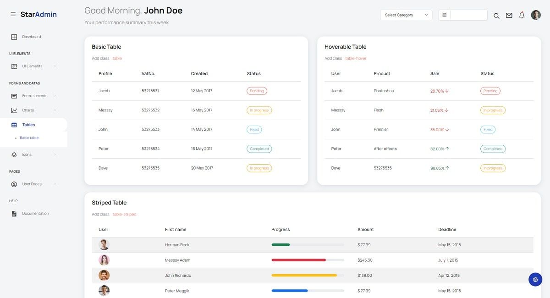The image size is (550, 298).
Task: Click the '12 May 2017' created cell
Action: [x=202, y=91]
